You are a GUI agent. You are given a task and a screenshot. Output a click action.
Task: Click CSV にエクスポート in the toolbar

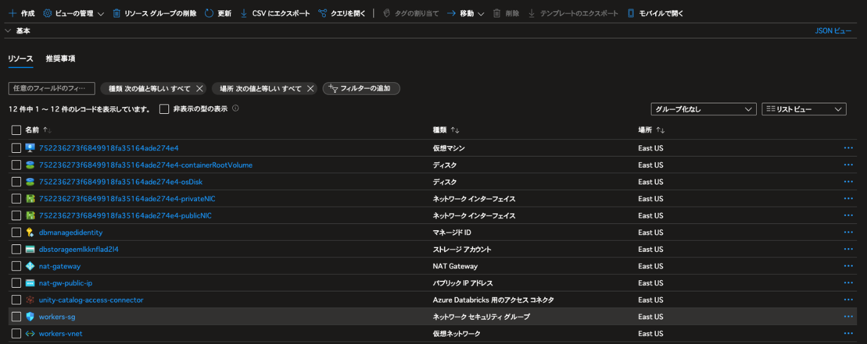[x=274, y=13]
